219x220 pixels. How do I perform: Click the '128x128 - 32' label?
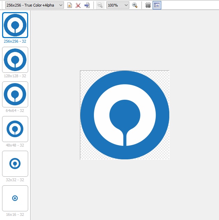(15, 76)
